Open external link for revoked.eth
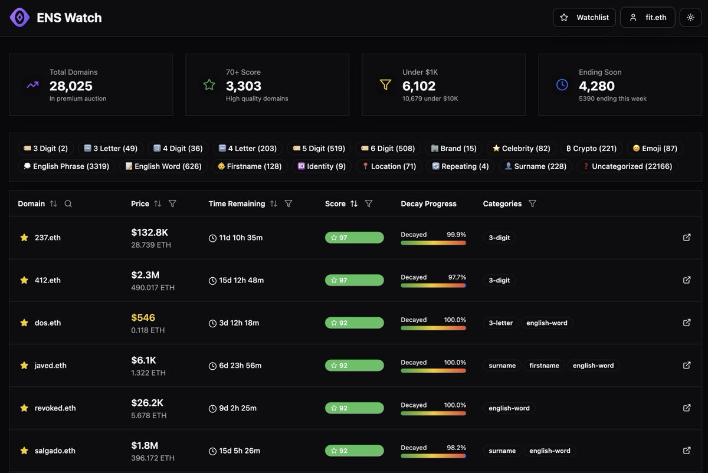 click(687, 408)
